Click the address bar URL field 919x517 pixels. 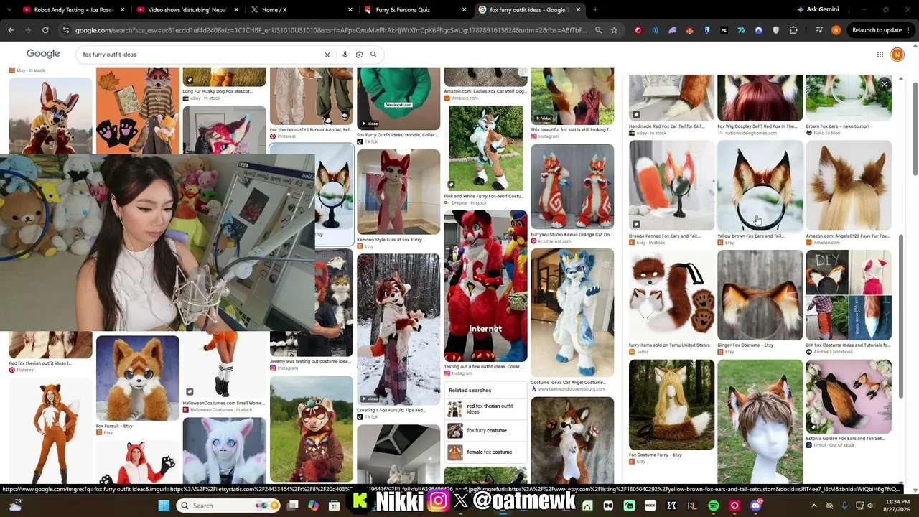point(331,30)
